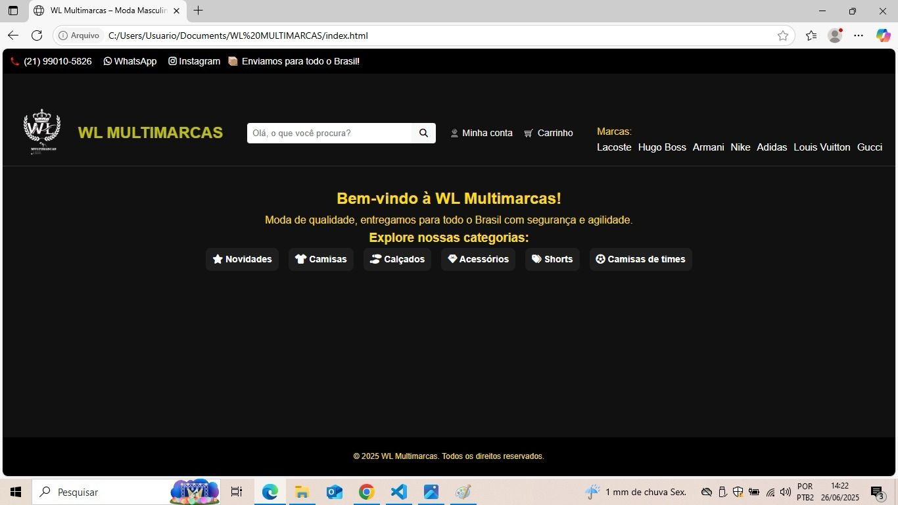Viewport: 898px width, 505px height.
Task: Click the browser back arrow
Action: (13, 36)
